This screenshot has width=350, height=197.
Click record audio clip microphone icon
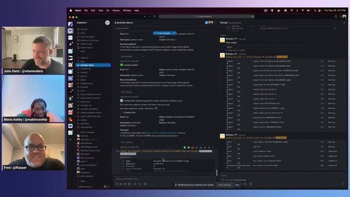(x=139, y=184)
